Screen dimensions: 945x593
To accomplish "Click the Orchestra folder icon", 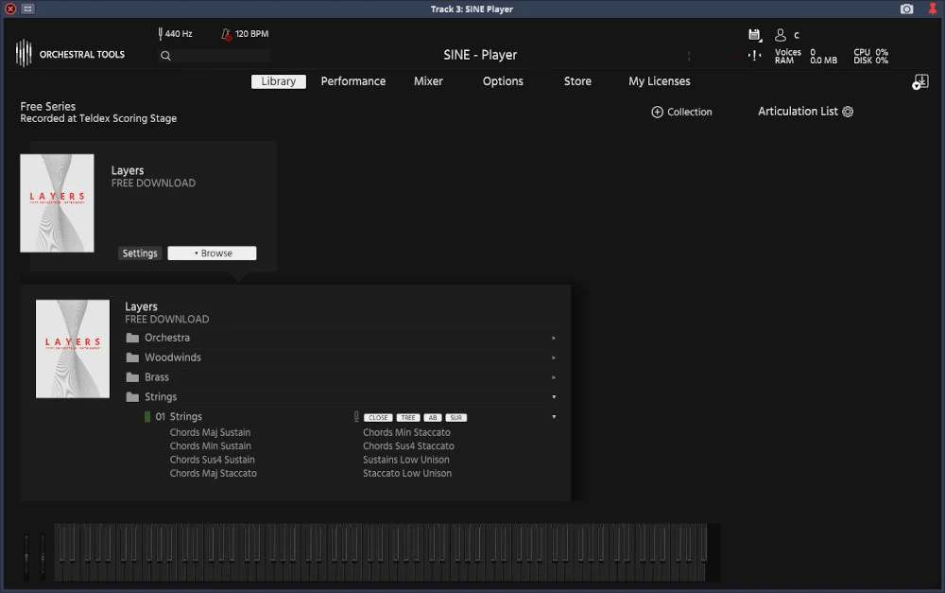I will pyautogui.click(x=132, y=338).
